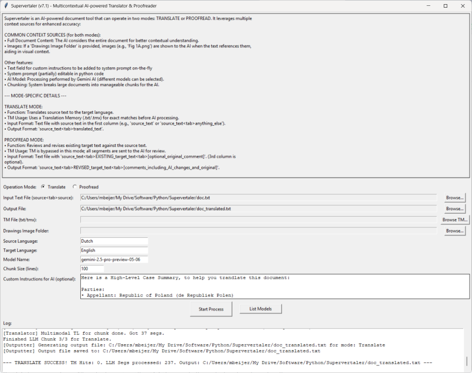Click the Browse TM... button
Viewport: 472px width, 373px height.
(x=455, y=220)
